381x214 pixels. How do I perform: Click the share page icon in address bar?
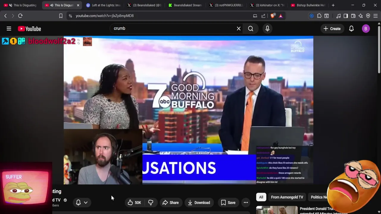263,16
